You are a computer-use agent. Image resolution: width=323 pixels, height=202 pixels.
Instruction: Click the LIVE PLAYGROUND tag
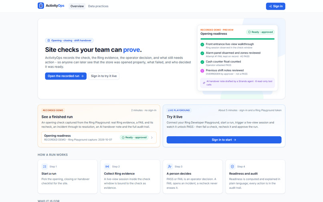(179, 110)
